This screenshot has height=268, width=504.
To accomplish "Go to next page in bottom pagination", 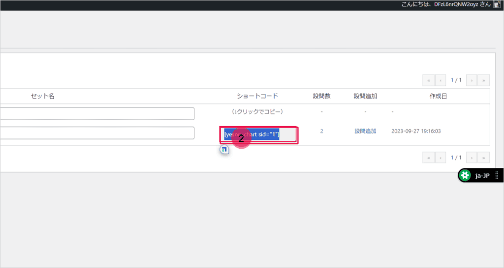I will (x=472, y=158).
